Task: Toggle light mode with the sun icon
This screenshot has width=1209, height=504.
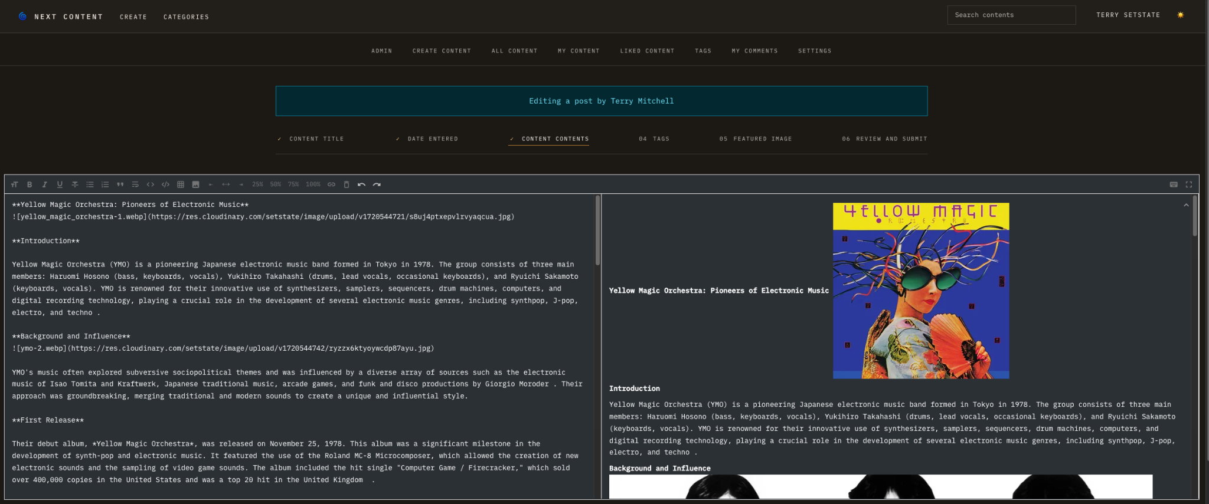Action: 1180,15
